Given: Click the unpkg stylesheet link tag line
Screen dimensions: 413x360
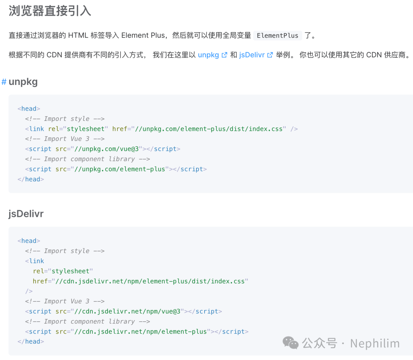Looking at the screenshot, I should [x=161, y=129].
